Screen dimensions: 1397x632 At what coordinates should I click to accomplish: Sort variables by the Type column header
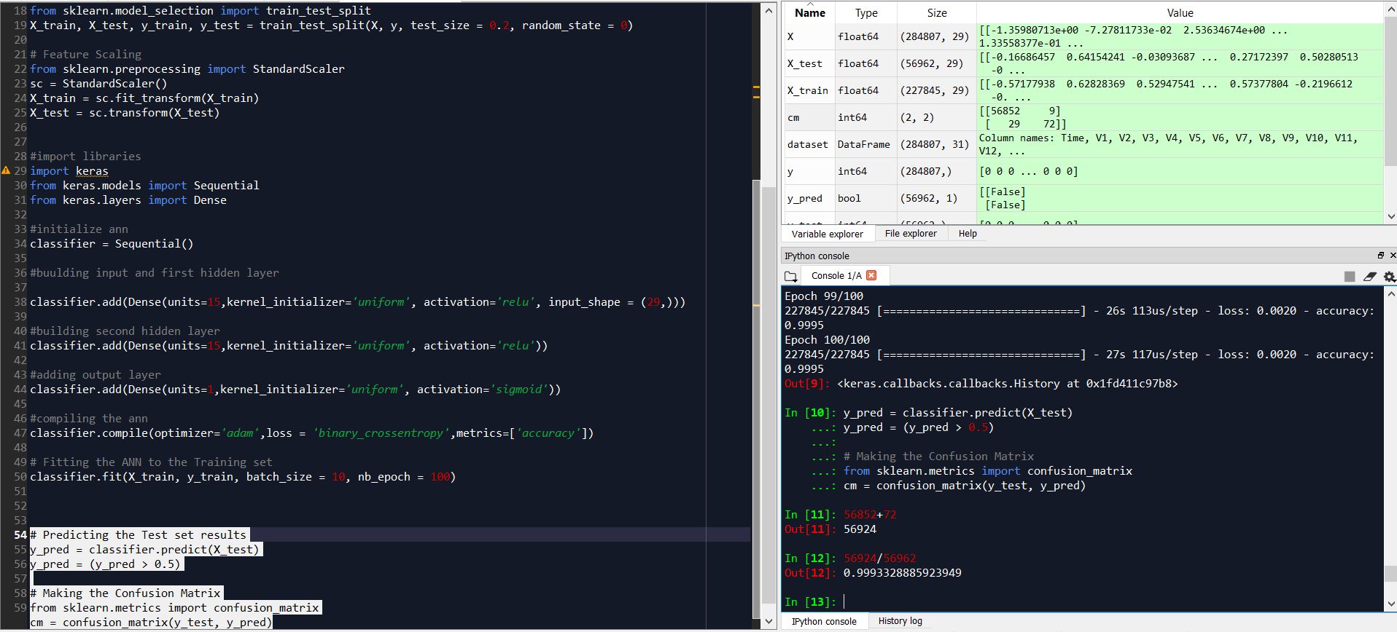[x=866, y=13]
